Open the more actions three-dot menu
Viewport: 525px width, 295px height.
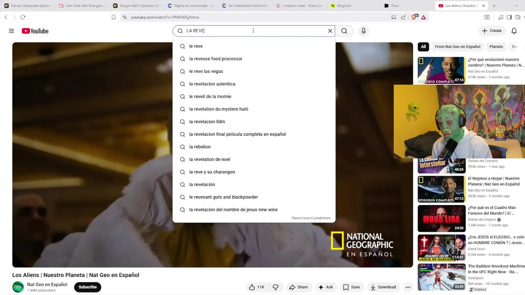click(x=408, y=287)
